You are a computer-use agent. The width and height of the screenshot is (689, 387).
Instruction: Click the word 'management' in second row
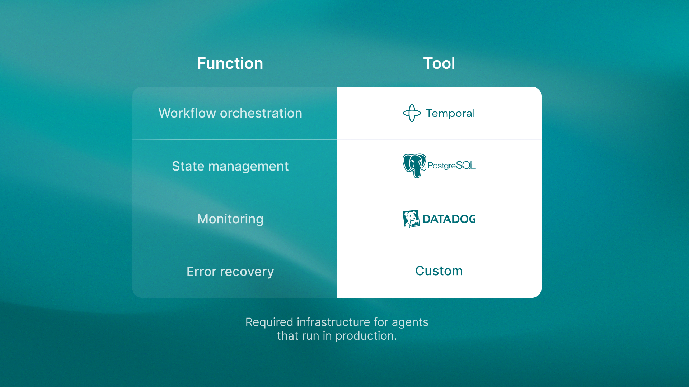248,166
